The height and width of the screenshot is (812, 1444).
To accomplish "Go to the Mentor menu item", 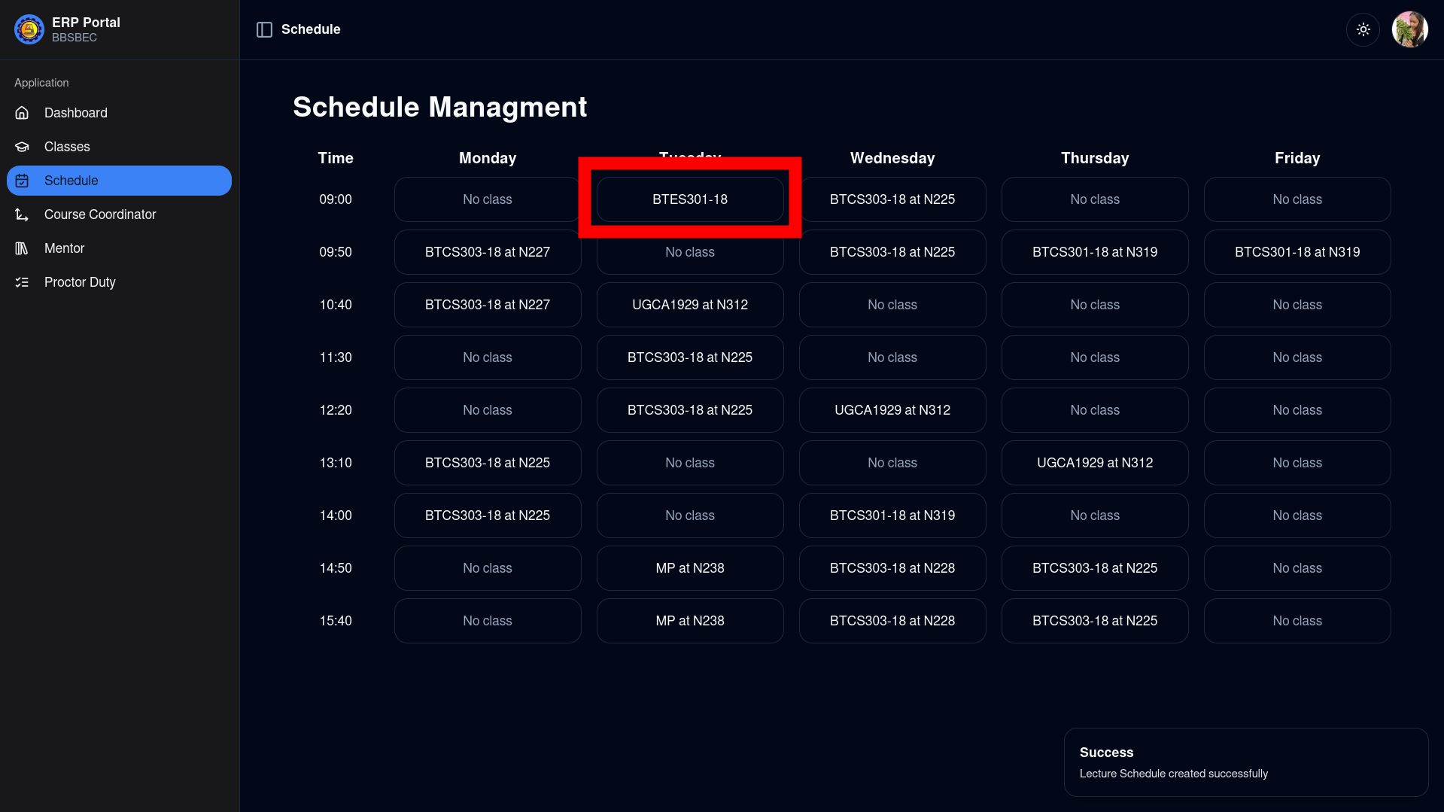I will click(119, 248).
